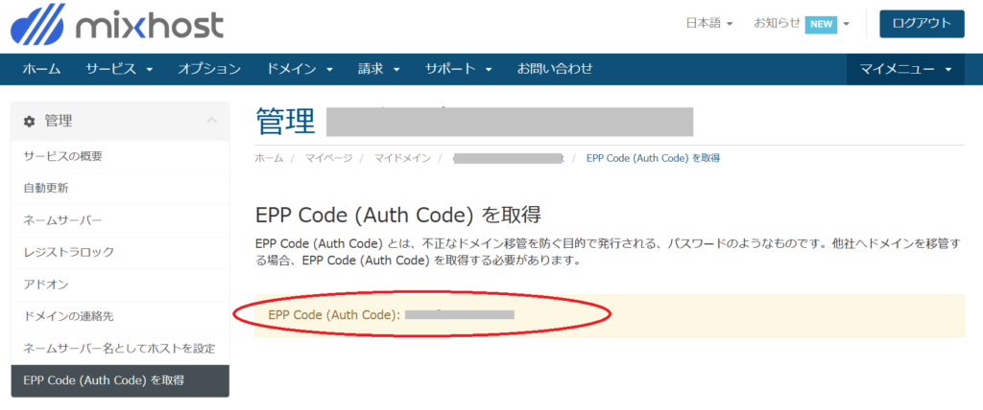
Task: Select レジストラロック in the sidebar
Action: tap(68, 252)
